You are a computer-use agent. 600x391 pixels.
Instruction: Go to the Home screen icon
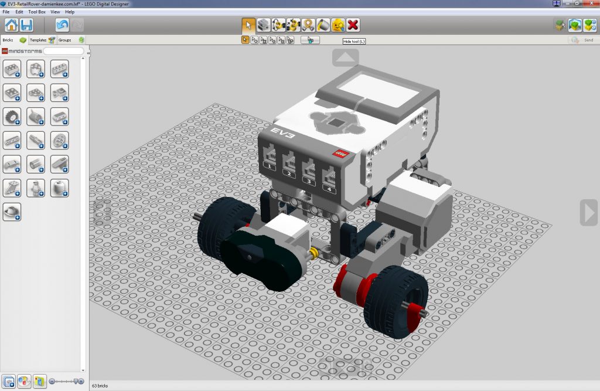click(x=11, y=25)
